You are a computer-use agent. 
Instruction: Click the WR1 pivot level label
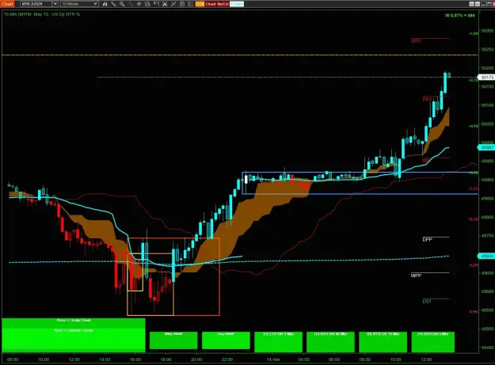[x=416, y=41]
